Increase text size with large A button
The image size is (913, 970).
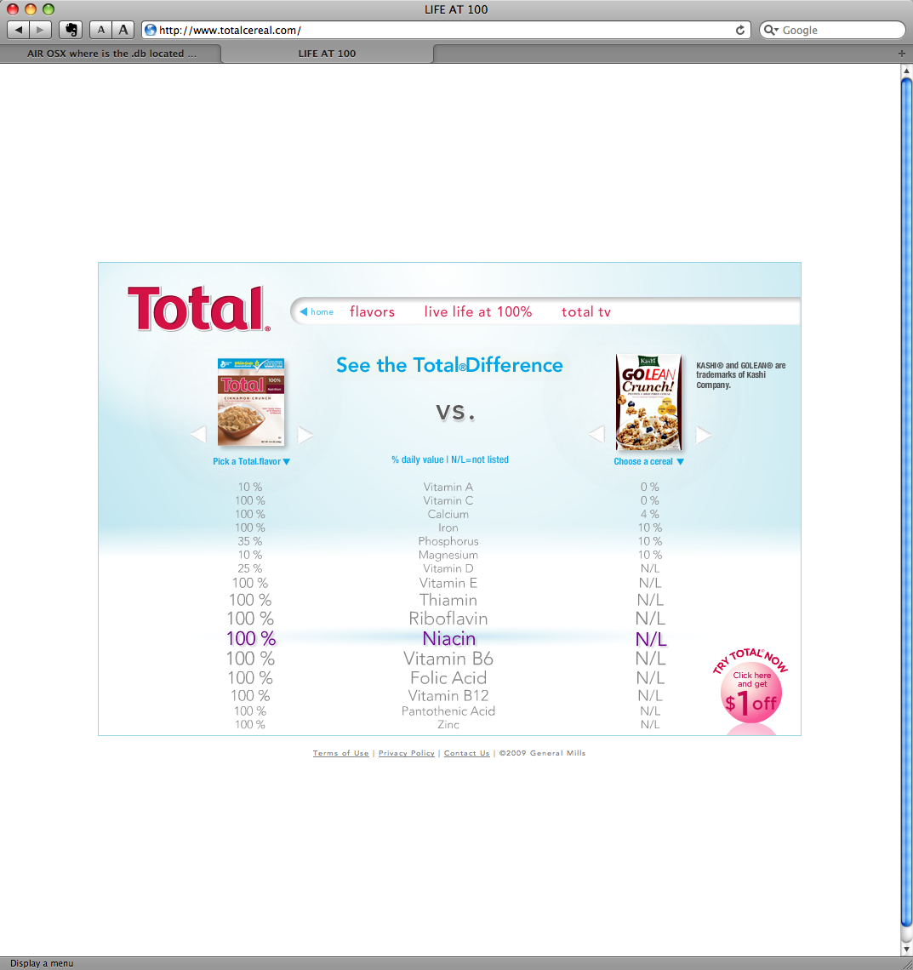123,30
